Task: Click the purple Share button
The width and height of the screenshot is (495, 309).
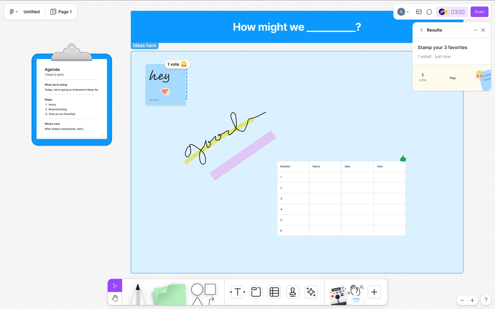Action: [479, 12]
